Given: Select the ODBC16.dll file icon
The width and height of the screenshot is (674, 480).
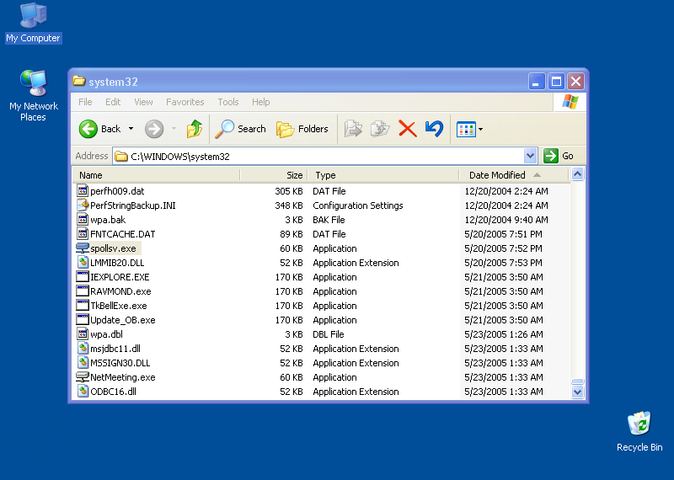Looking at the screenshot, I should (83, 391).
